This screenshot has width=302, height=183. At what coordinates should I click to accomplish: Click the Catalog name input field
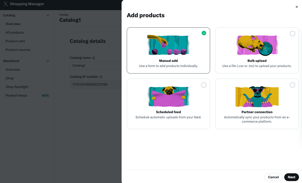tap(96, 66)
